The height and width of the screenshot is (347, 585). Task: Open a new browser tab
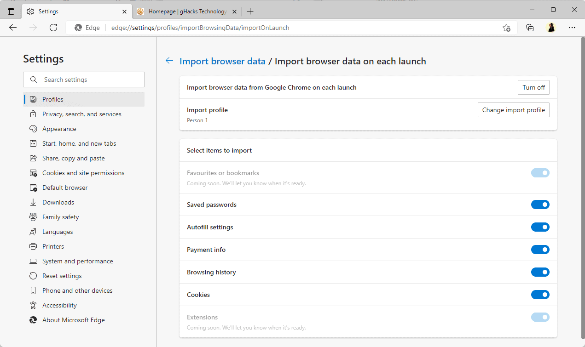coord(250,11)
